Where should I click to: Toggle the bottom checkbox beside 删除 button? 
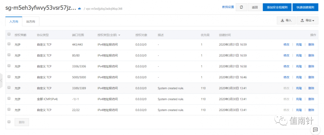(x=9, y=122)
